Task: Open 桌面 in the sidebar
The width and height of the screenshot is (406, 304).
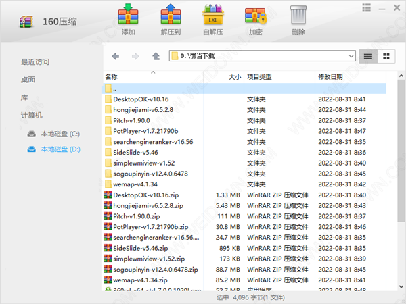Action: [x=28, y=80]
